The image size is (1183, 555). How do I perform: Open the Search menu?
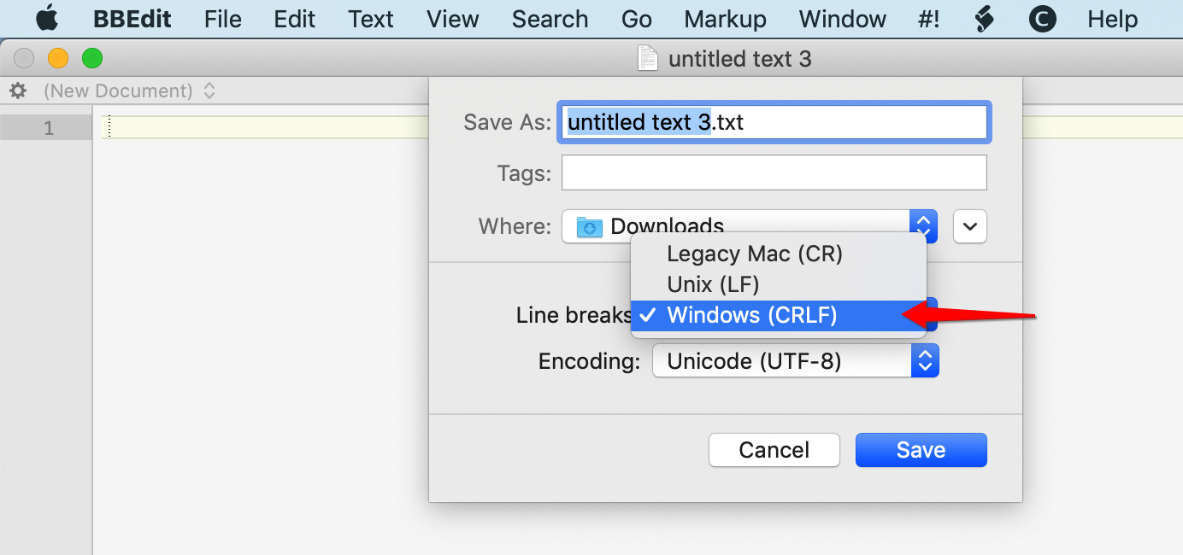coord(550,18)
